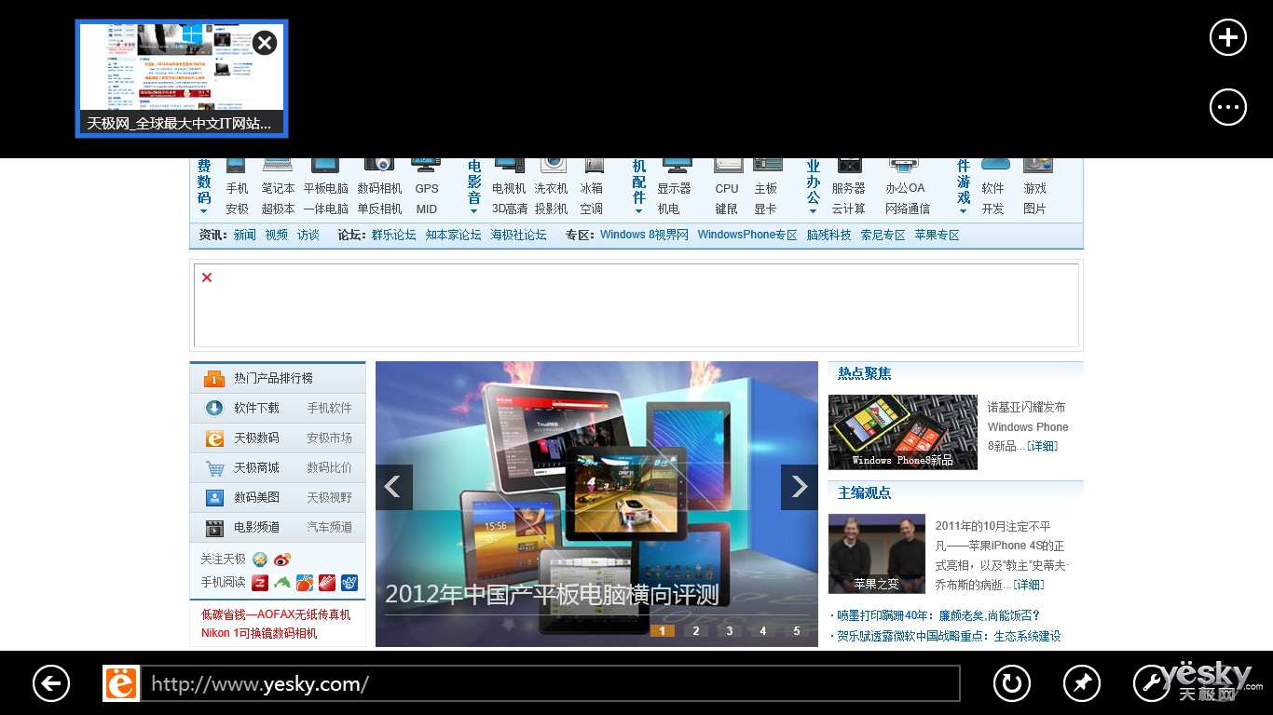The width and height of the screenshot is (1273, 715).
Task: Close the banner ad with red X
Action: tap(207, 277)
